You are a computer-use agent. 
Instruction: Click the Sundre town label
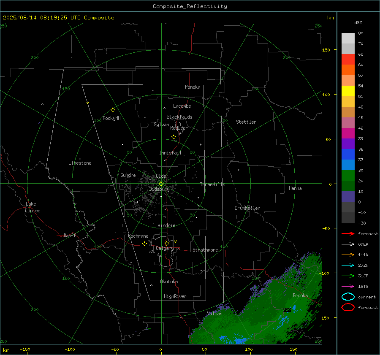click(128, 175)
